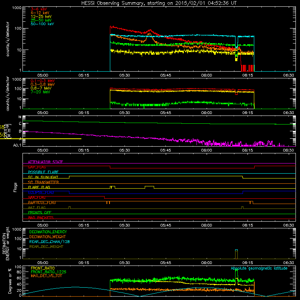Image resolution: width=300 pixels, height=300 pixels.
Task: Click the REAR_DEC_WEIGHT legend label
Action: (46, 247)
